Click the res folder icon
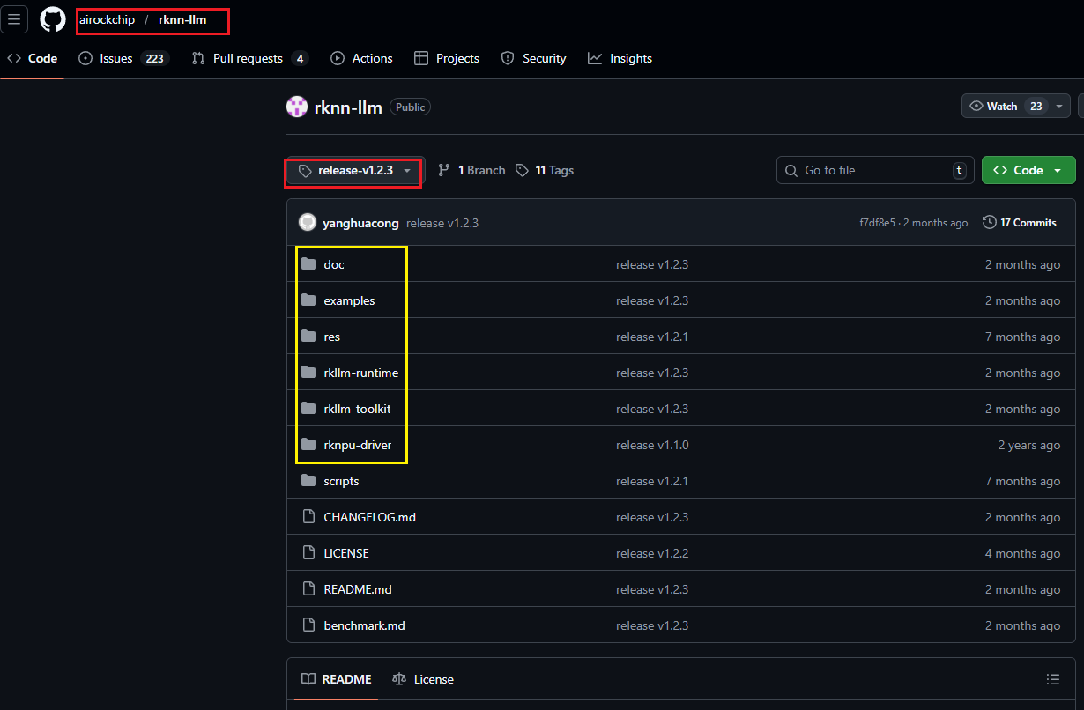This screenshot has height=710, width=1084. (x=308, y=337)
